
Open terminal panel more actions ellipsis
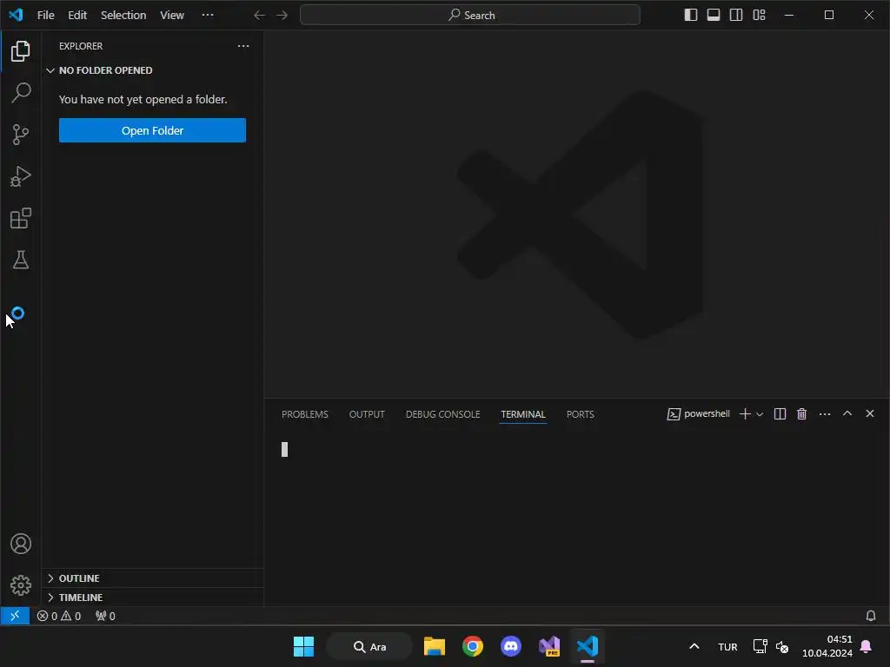point(825,414)
